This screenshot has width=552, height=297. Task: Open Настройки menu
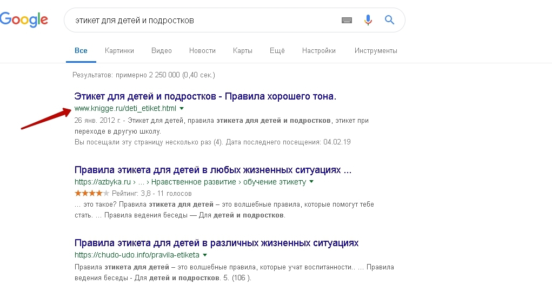coord(319,50)
